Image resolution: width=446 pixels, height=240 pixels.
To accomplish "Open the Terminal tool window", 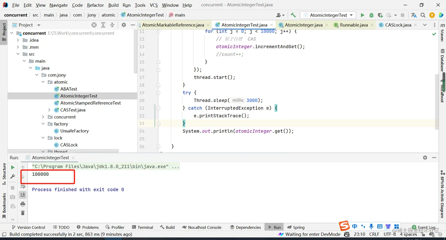I will 142,227.
